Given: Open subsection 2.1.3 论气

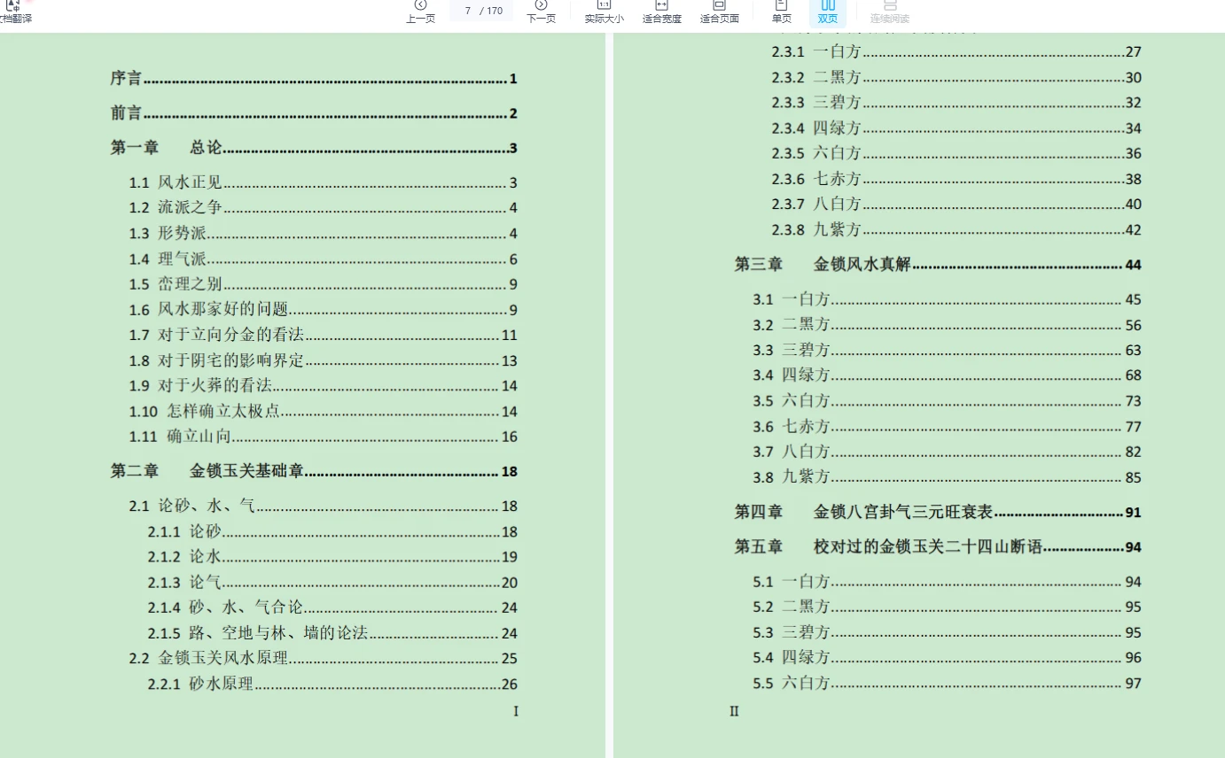Looking at the screenshot, I should [x=332, y=583].
